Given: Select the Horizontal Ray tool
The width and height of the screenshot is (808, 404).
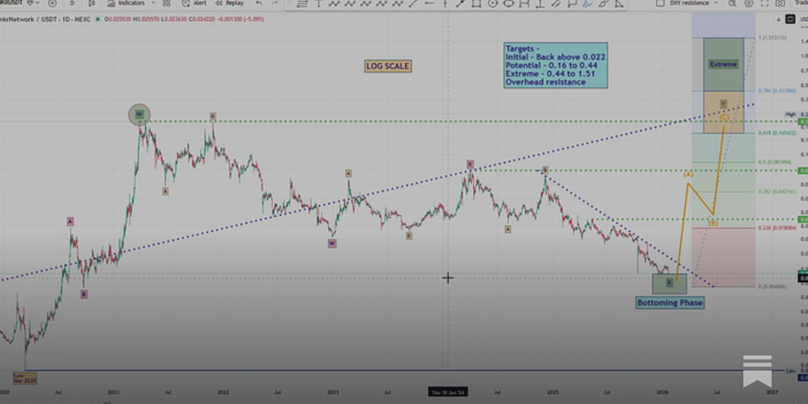Looking at the screenshot, I should pos(429,4).
